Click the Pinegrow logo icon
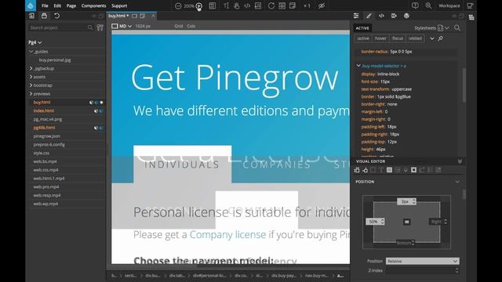This screenshot has width=502, height=282. [31, 5]
